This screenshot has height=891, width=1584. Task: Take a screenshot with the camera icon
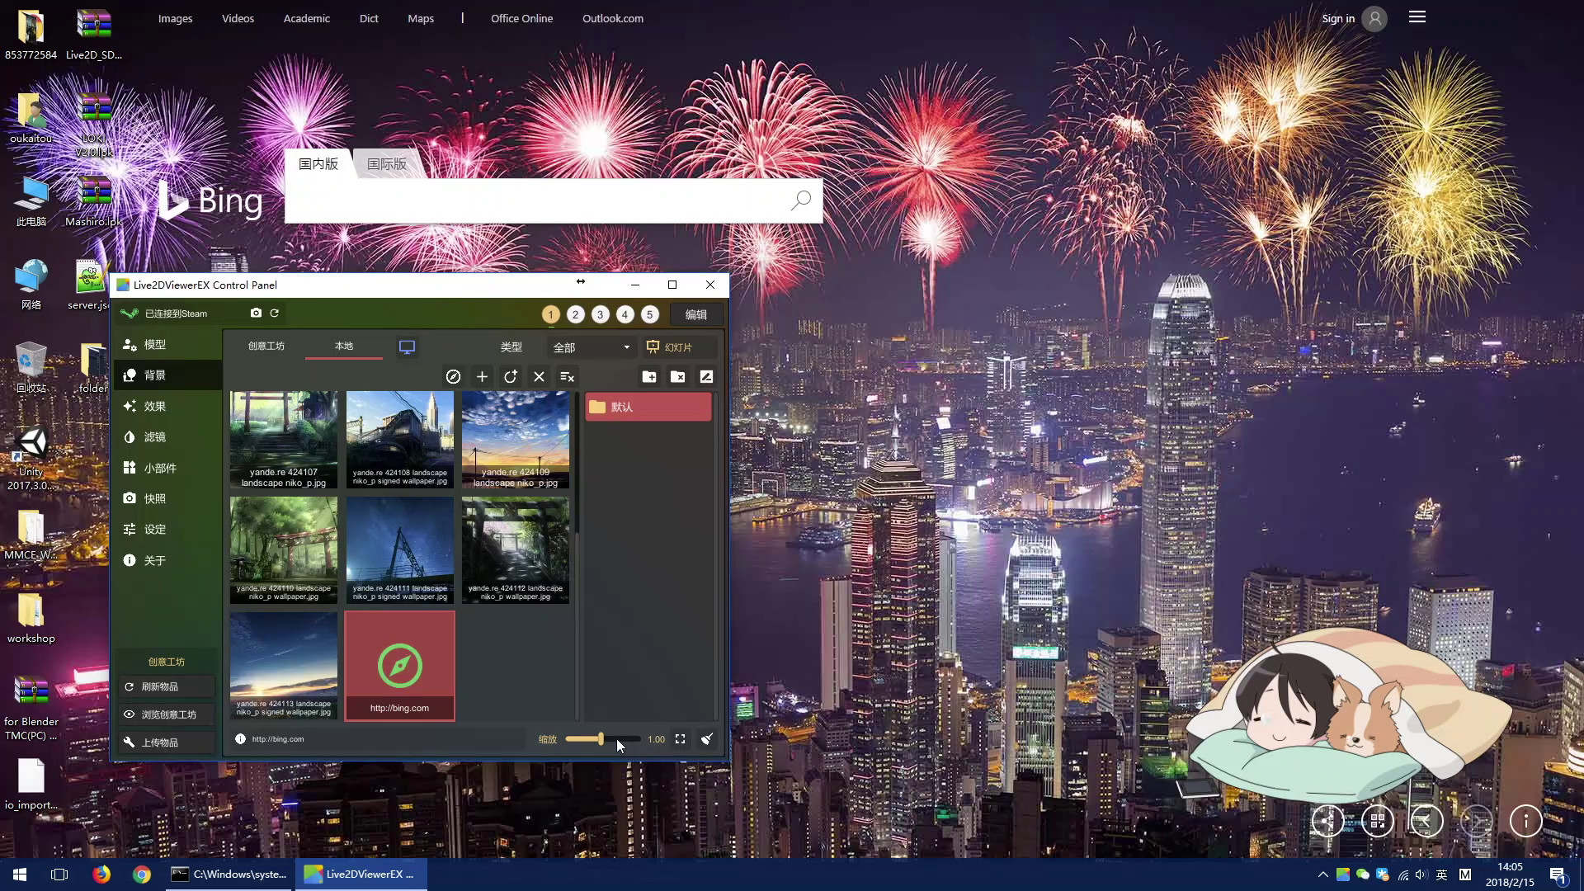point(256,313)
